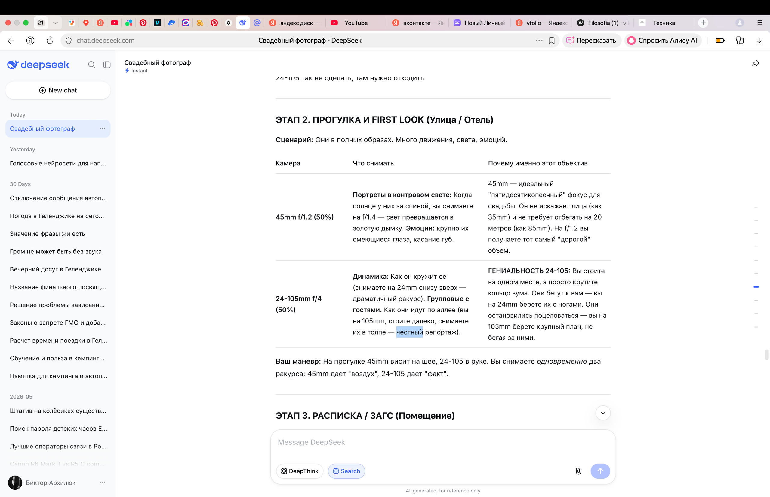
Task: Switch to vfolio — Яндекс tab
Action: [541, 23]
